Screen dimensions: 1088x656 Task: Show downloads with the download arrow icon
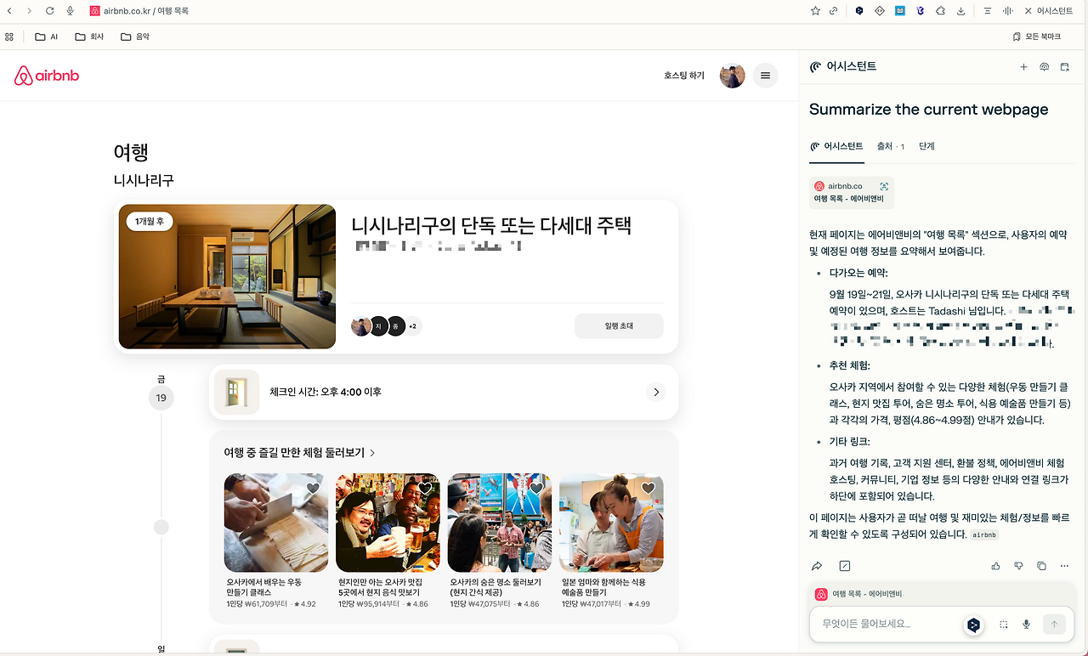960,11
